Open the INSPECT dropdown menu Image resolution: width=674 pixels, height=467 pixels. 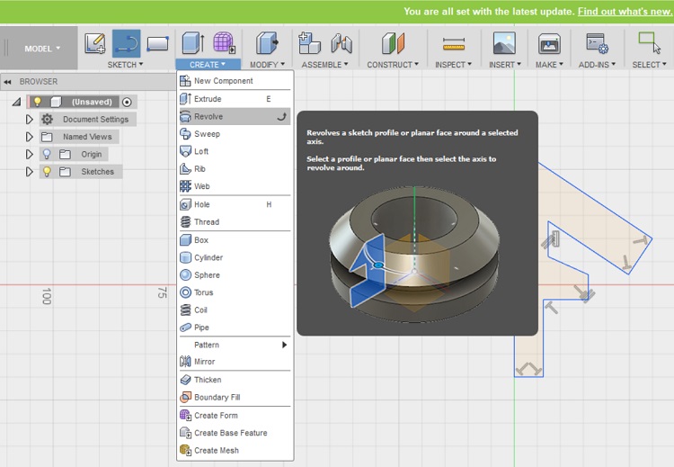point(453,65)
